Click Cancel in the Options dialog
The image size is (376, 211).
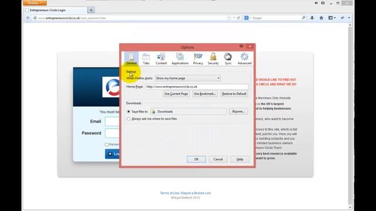(x=218, y=159)
